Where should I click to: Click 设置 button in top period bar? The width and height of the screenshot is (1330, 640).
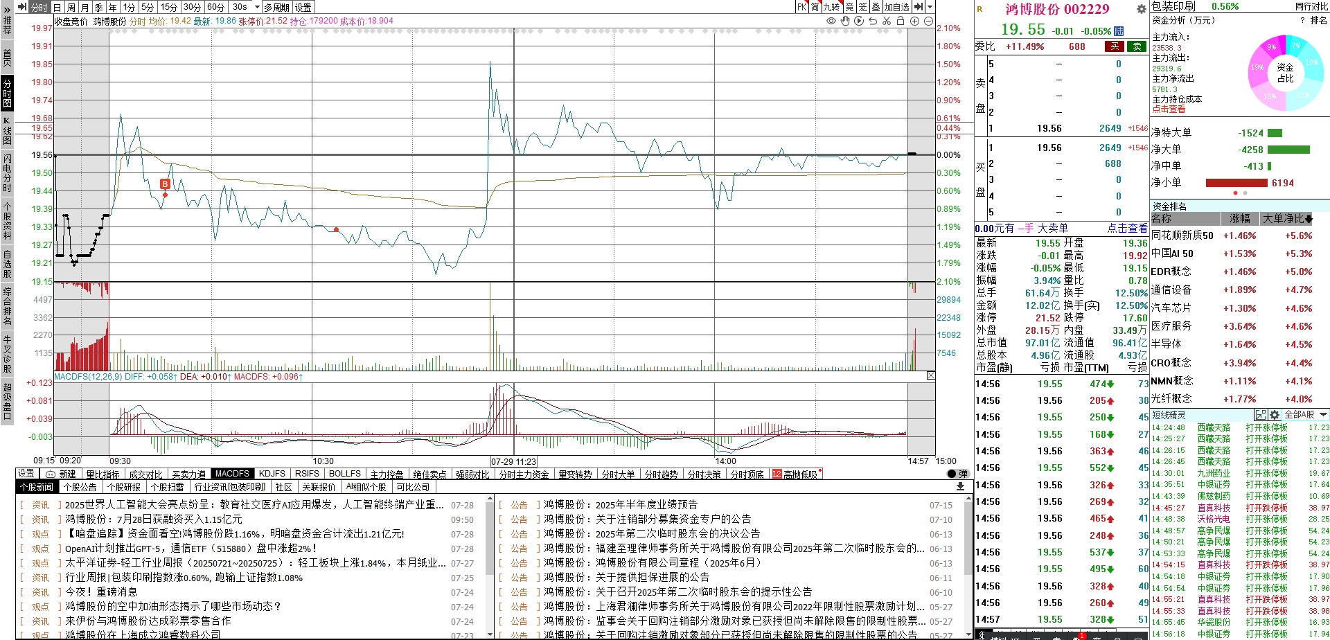(303, 7)
